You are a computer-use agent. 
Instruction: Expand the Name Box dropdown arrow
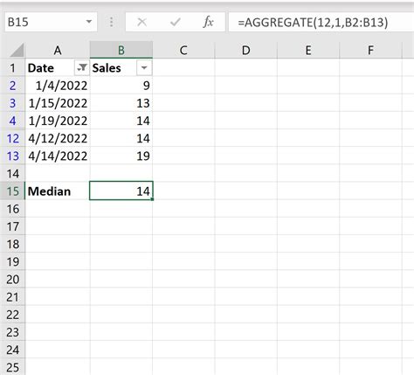(x=89, y=22)
